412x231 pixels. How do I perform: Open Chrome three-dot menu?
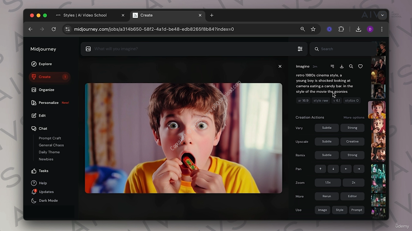tap(382, 29)
